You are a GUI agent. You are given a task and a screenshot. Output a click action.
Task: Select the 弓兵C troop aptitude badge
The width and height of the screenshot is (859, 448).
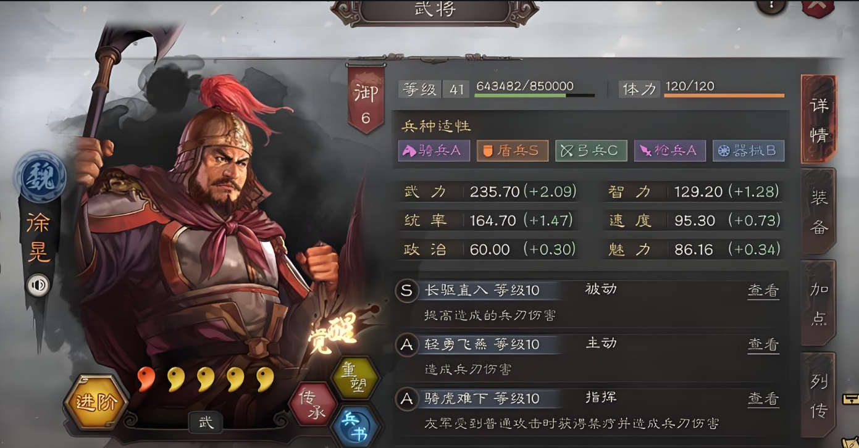point(591,151)
